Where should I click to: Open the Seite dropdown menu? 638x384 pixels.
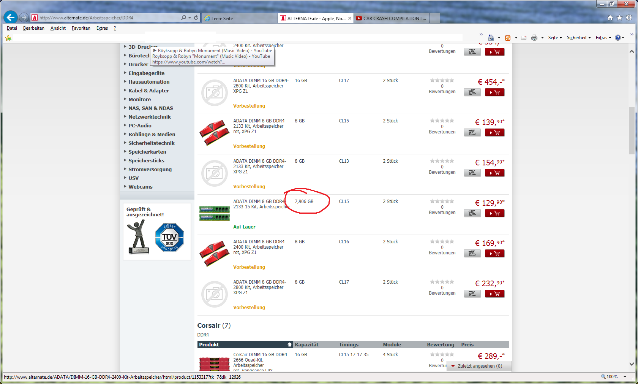pyautogui.click(x=555, y=38)
